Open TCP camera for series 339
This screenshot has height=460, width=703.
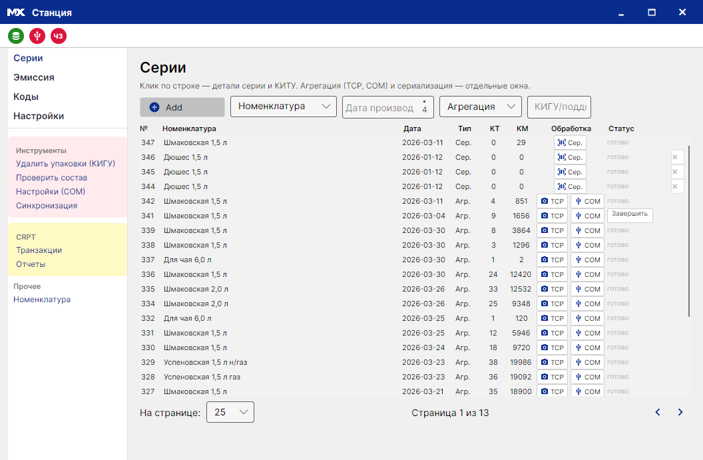(553, 230)
